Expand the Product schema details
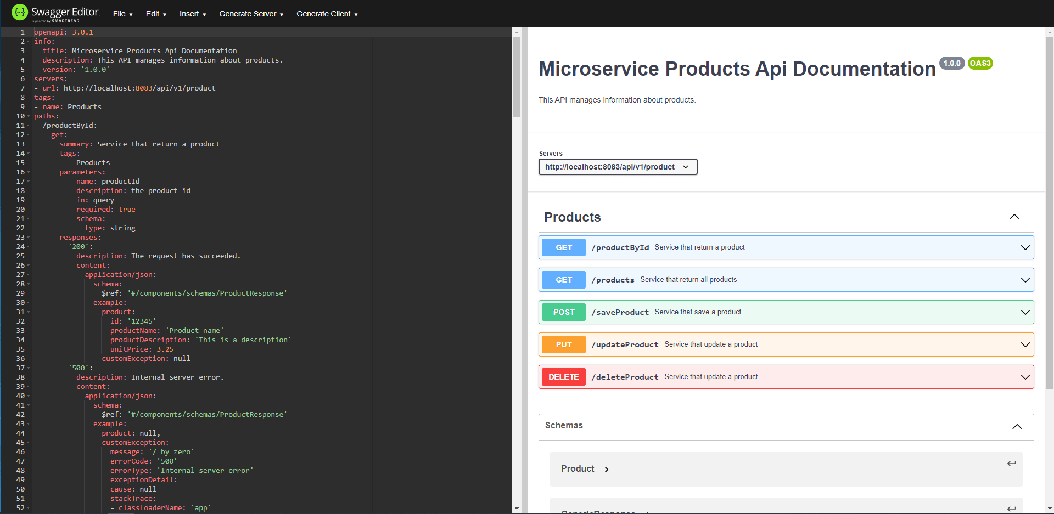 coord(607,469)
